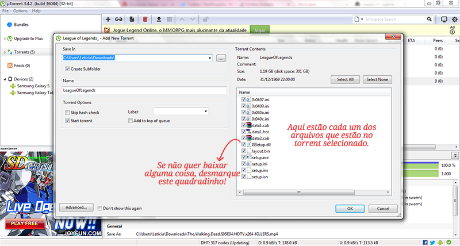Click the file list horizontal scrollbar thumb
Viewport: 460px width, 246px height.
coord(298,193)
